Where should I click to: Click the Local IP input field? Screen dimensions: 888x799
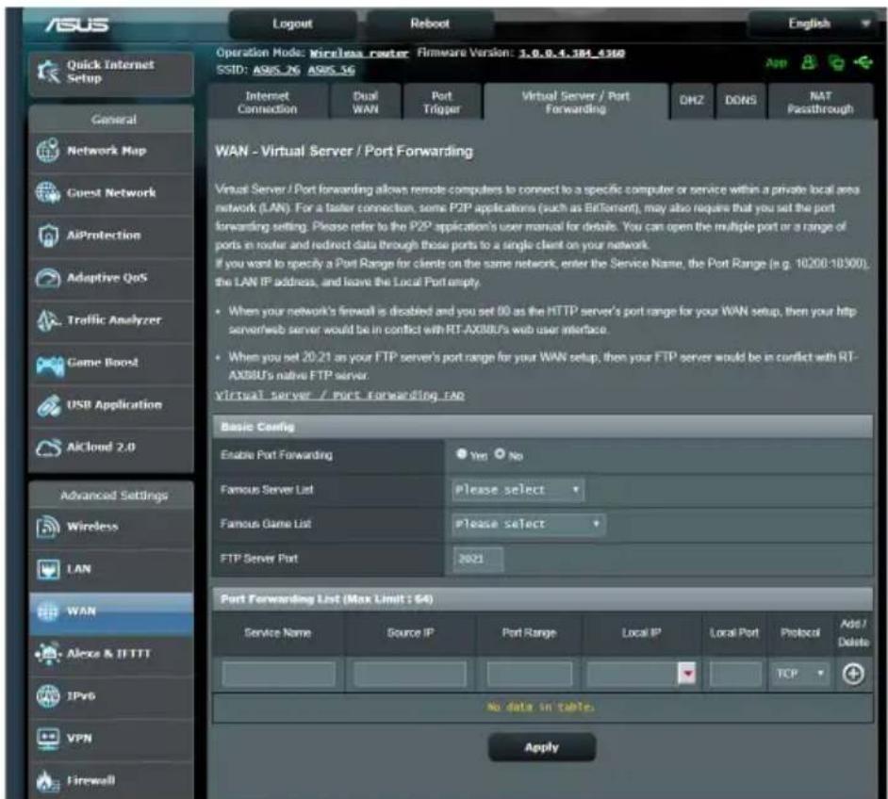coord(632,674)
